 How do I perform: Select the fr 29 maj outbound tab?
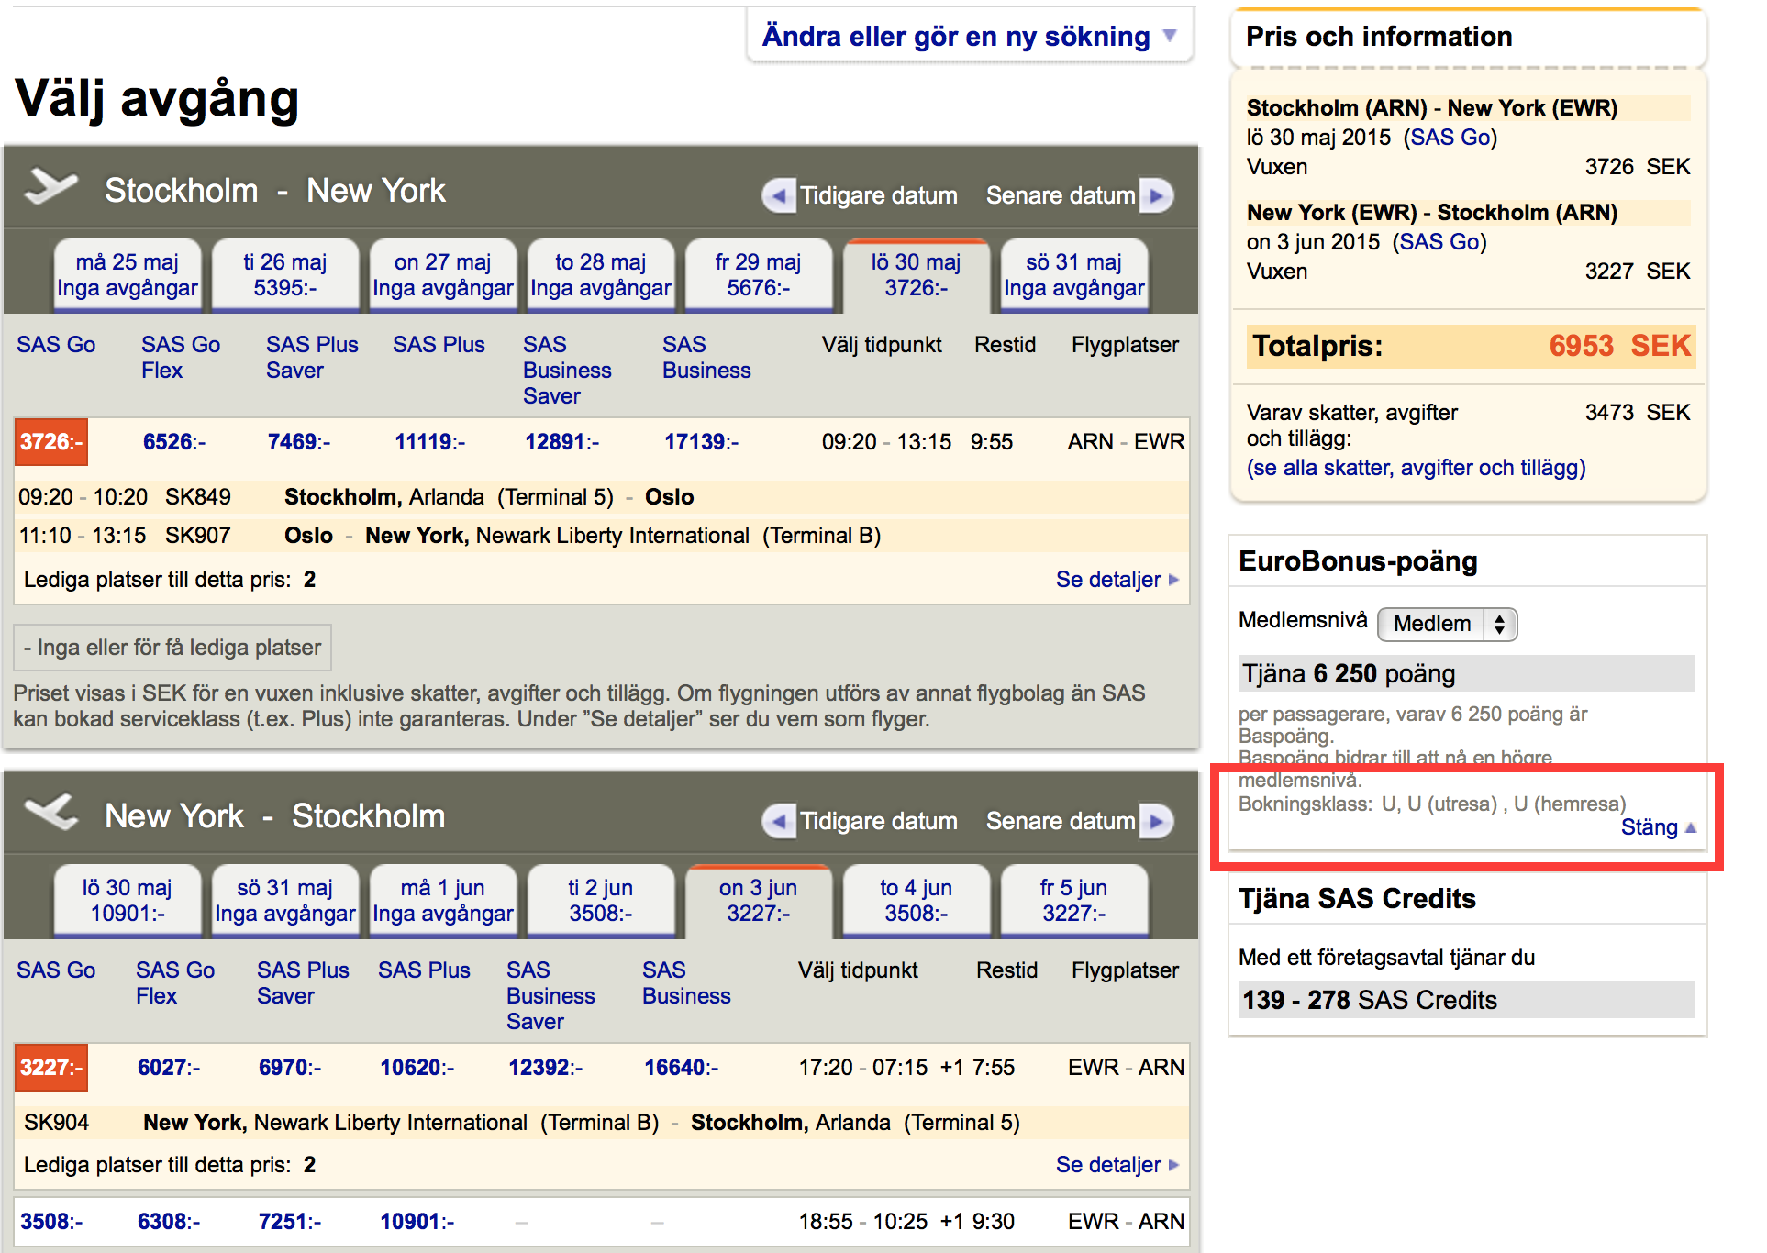coord(758,275)
